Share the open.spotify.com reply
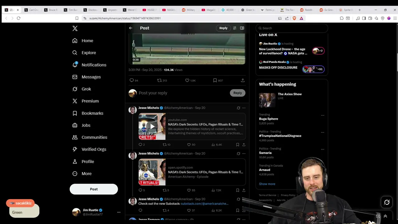The image size is (398, 224). pyautogui.click(x=244, y=190)
